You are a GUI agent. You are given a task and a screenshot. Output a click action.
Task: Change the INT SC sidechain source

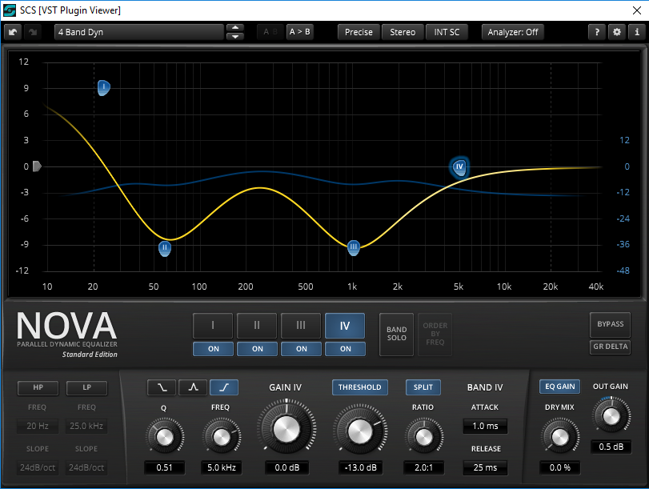[447, 32]
